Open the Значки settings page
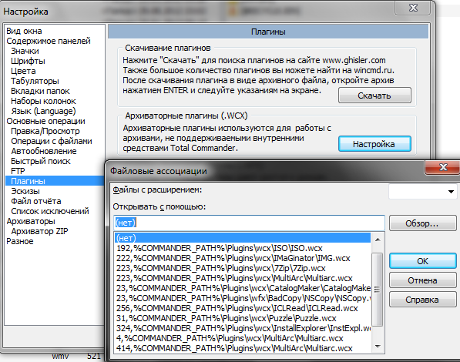The height and width of the screenshot is (362, 460). coord(25,51)
